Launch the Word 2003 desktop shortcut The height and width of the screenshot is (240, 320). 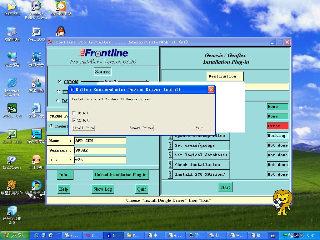point(36,34)
